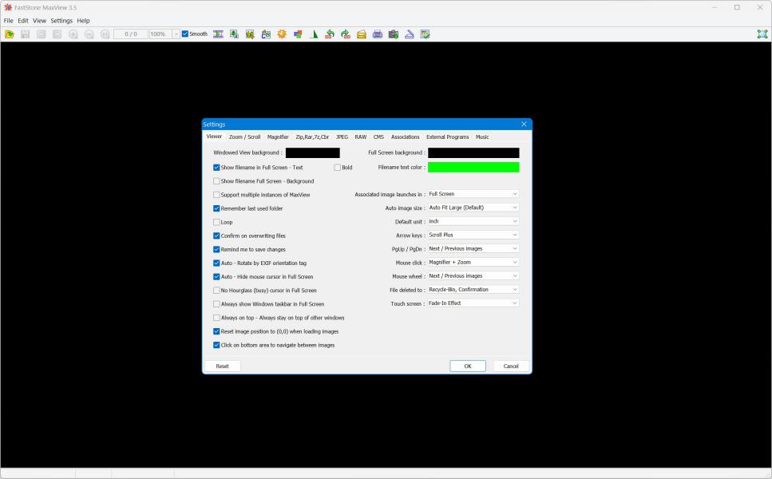
Task: Click the scanner icon in toolbar
Action: tap(410, 34)
